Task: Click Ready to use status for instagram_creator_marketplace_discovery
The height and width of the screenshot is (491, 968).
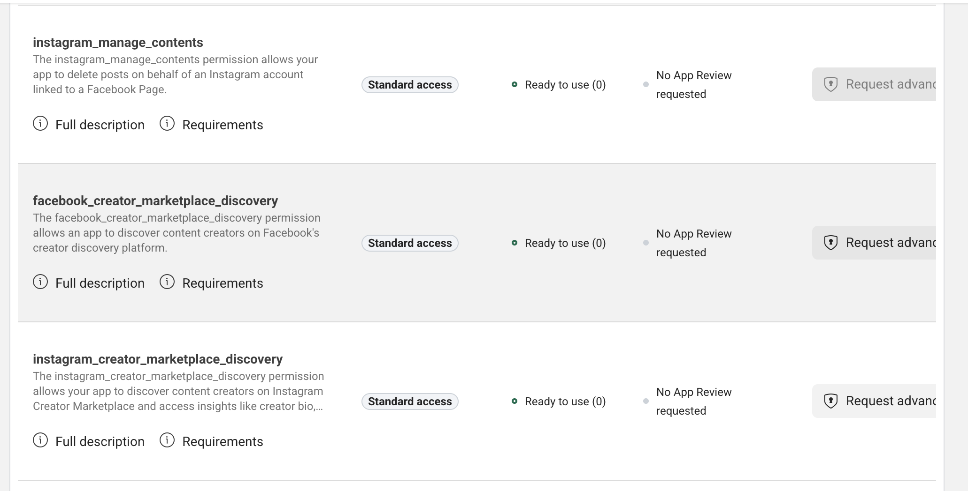Action: click(565, 402)
